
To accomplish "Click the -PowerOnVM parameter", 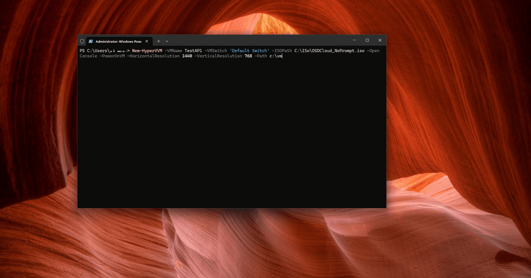I will point(112,56).
